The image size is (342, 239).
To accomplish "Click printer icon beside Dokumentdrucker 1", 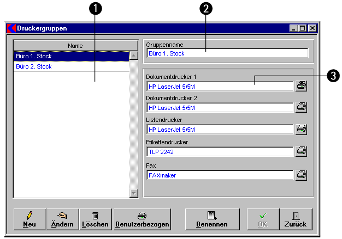I will [x=301, y=85].
